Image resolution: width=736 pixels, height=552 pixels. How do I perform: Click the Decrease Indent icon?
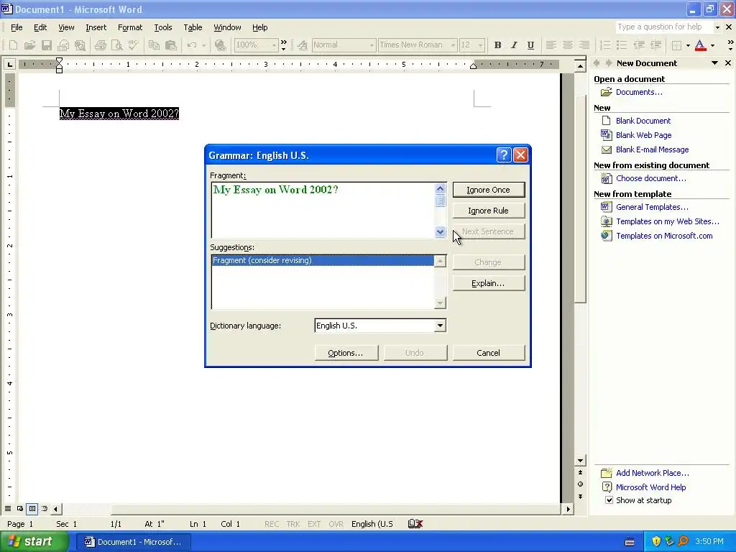pos(638,45)
